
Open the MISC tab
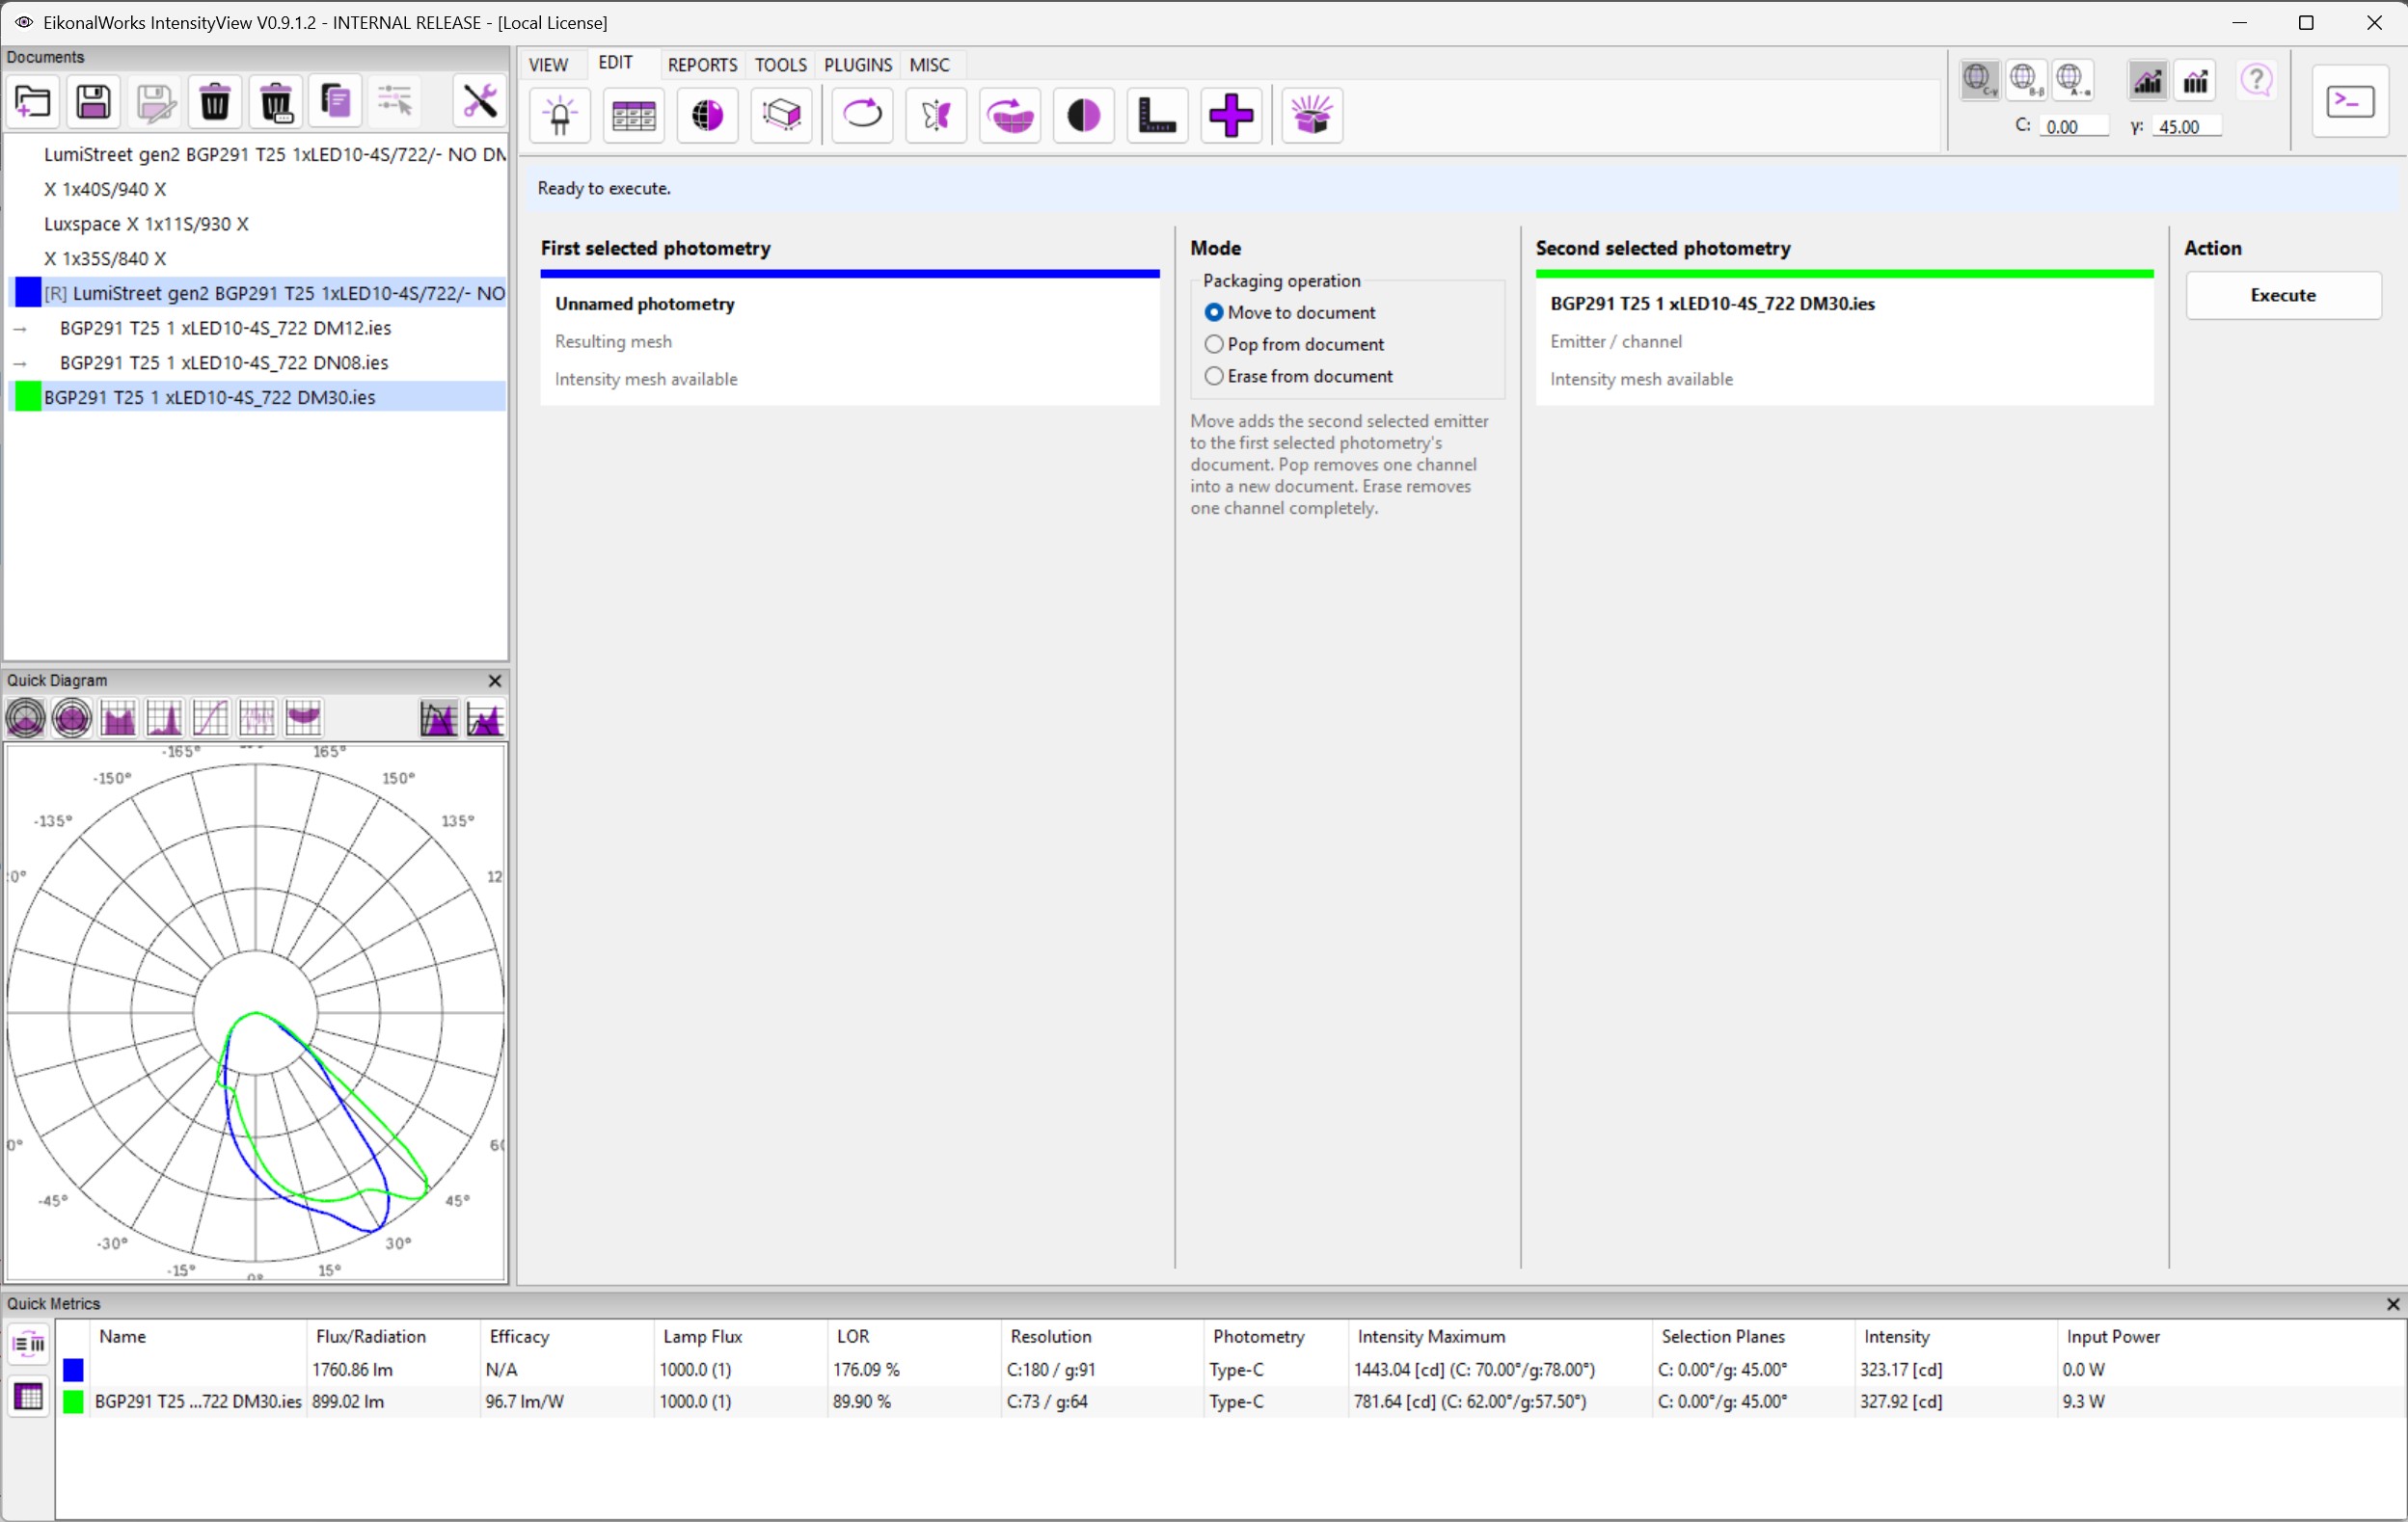point(929,65)
